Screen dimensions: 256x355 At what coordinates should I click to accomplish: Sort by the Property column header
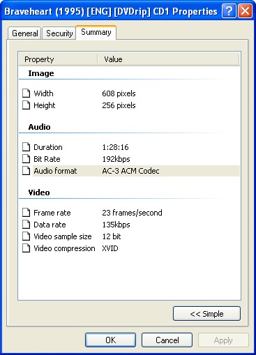58,59
